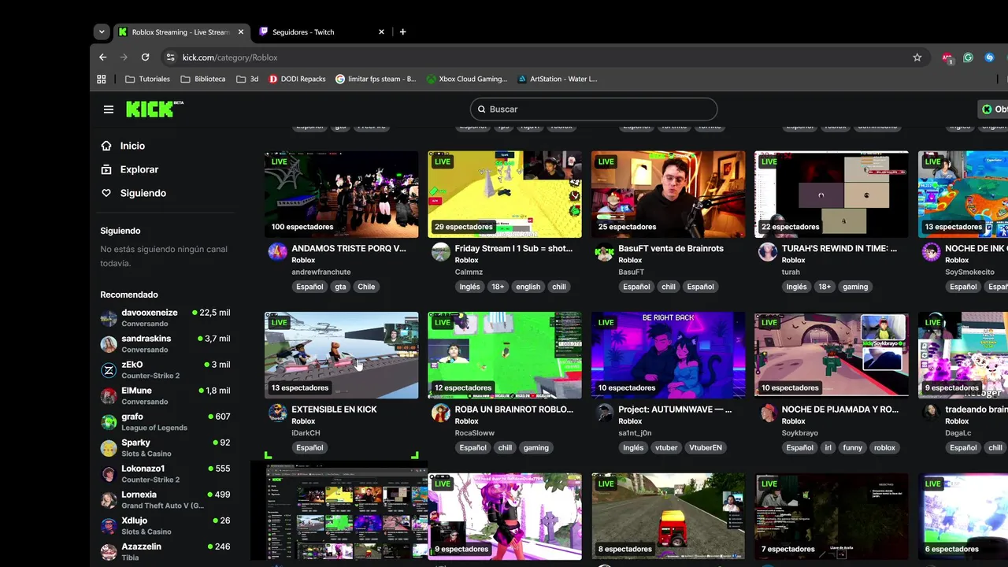1008x567 pixels.
Task: Open iDarkCH channel name link
Action: click(306, 433)
